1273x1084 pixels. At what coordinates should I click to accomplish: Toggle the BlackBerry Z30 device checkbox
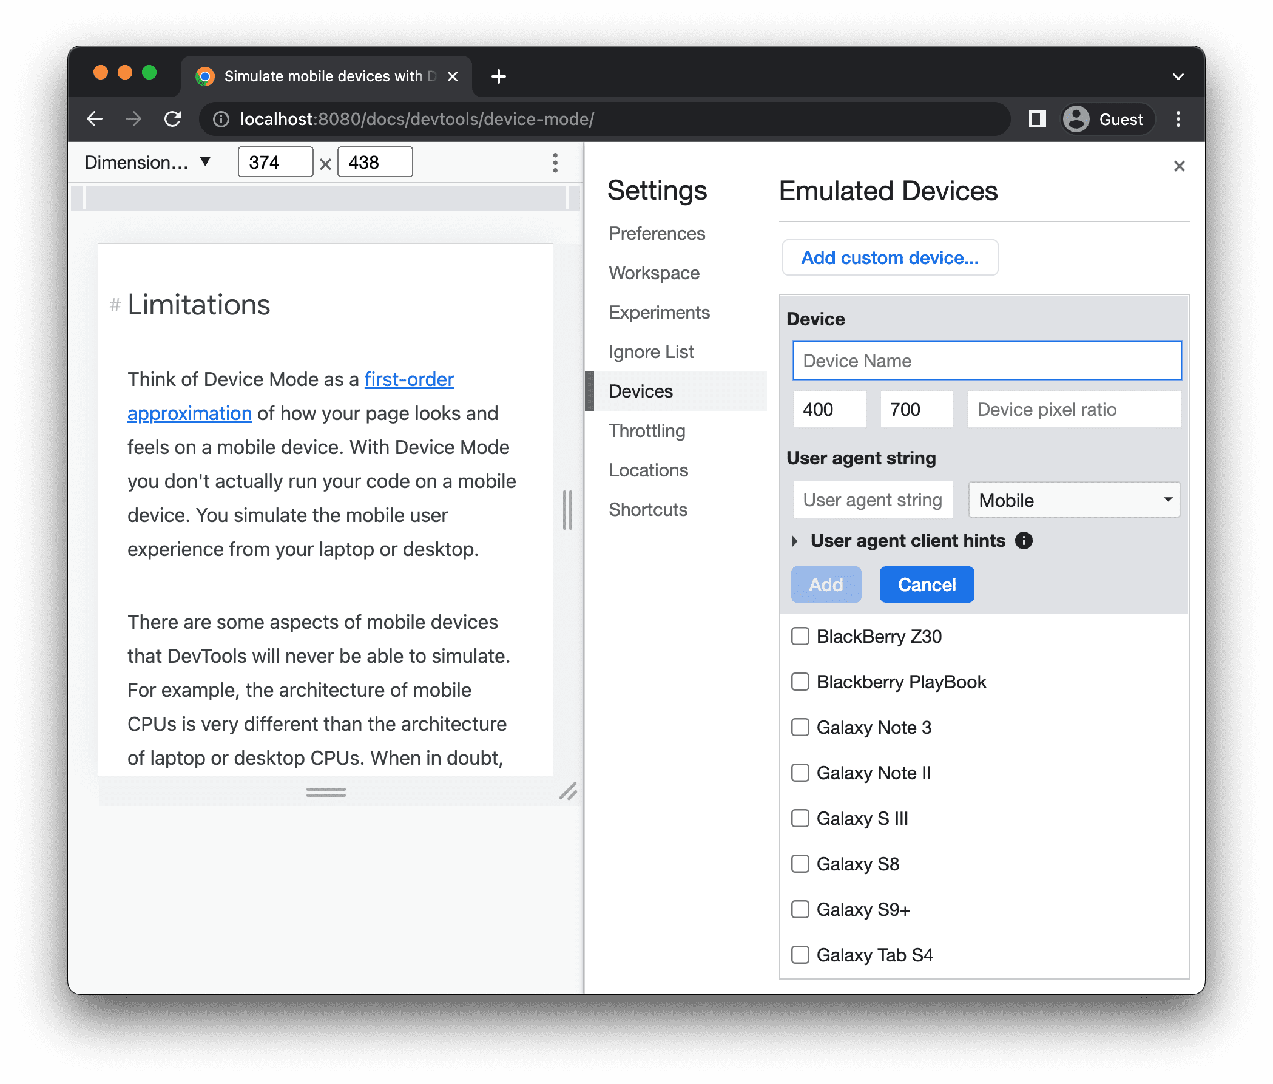click(801, 635)
